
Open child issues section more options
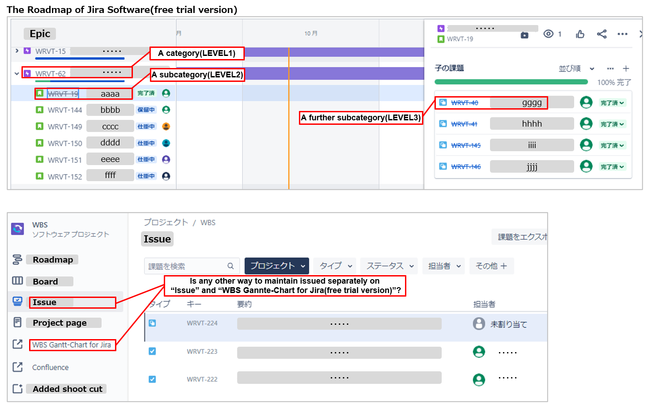(x=610, y=68)
